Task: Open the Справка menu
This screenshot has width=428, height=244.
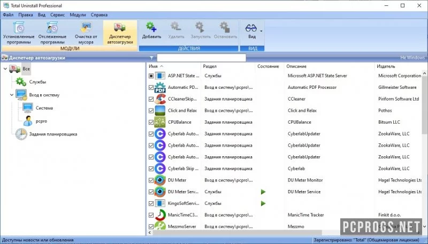Action: click(99, 15)
